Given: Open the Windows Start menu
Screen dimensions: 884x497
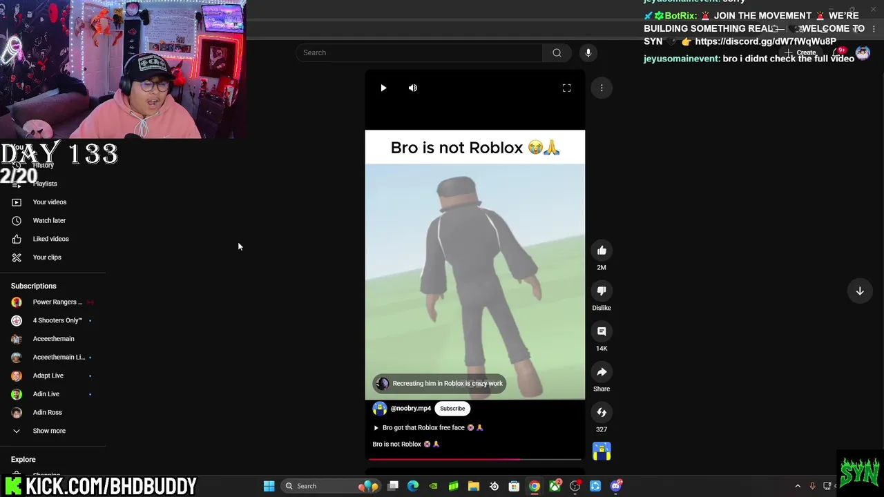Looking at the screenshot, I should [x=269, y=486].
